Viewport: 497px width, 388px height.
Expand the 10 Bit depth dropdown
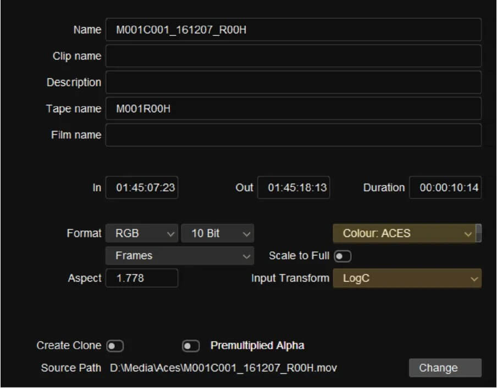[218, 234]
